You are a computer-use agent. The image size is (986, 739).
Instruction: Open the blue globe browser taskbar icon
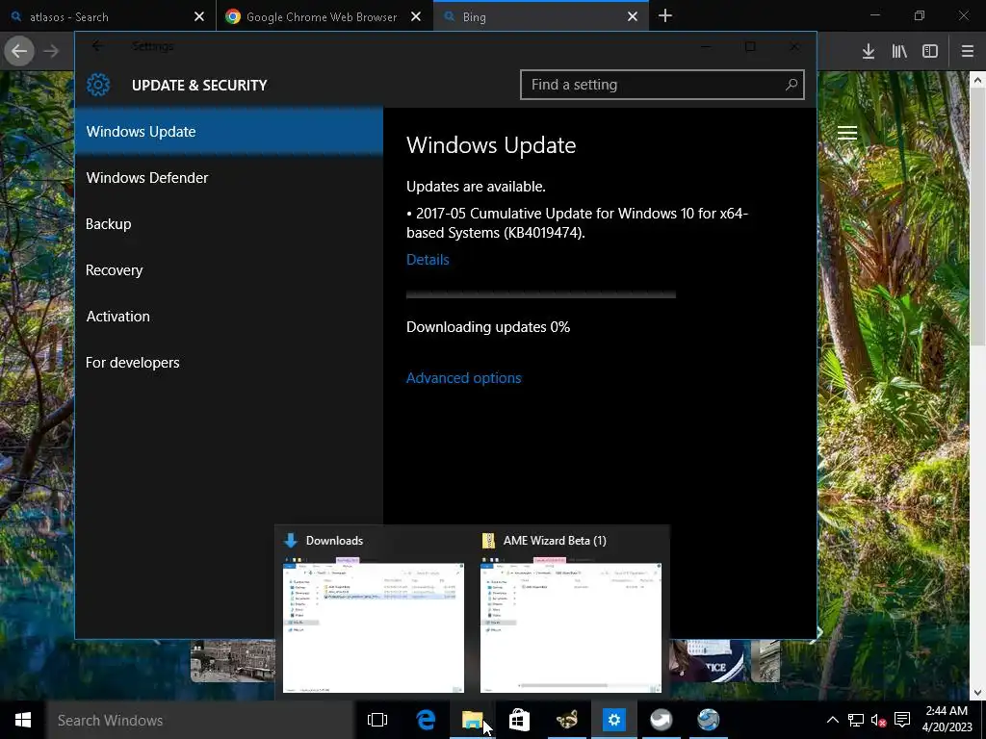[708, 720]
